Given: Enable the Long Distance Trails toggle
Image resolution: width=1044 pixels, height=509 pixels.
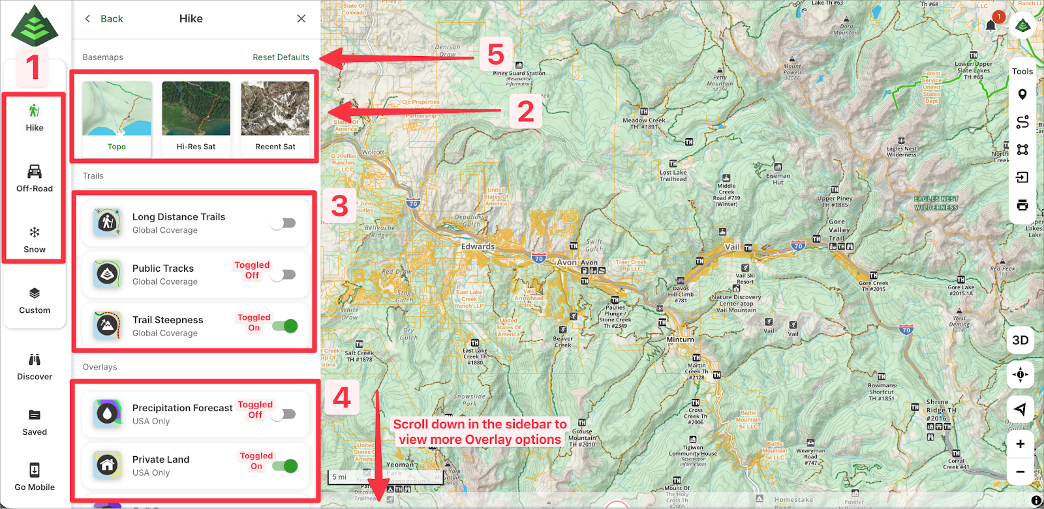Looking at the screenshot, I should click(x=284, y=223).
